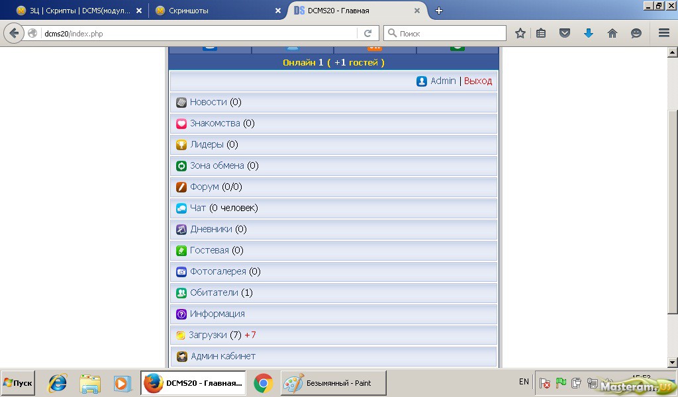The image size is (678, 397).
Task: Open the file explorer taskbar icon
Action: [90, 383]
